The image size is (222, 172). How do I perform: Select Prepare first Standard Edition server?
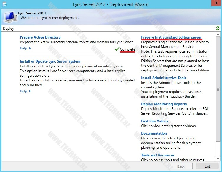[171, 37]
